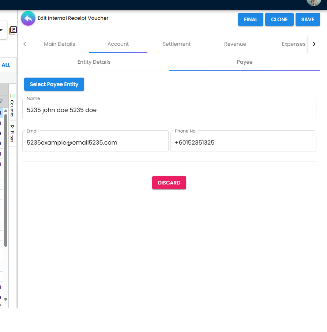Switch to the Entity Details sub-tab
Viewport: 327px width, 332px height.
(94, 62)
